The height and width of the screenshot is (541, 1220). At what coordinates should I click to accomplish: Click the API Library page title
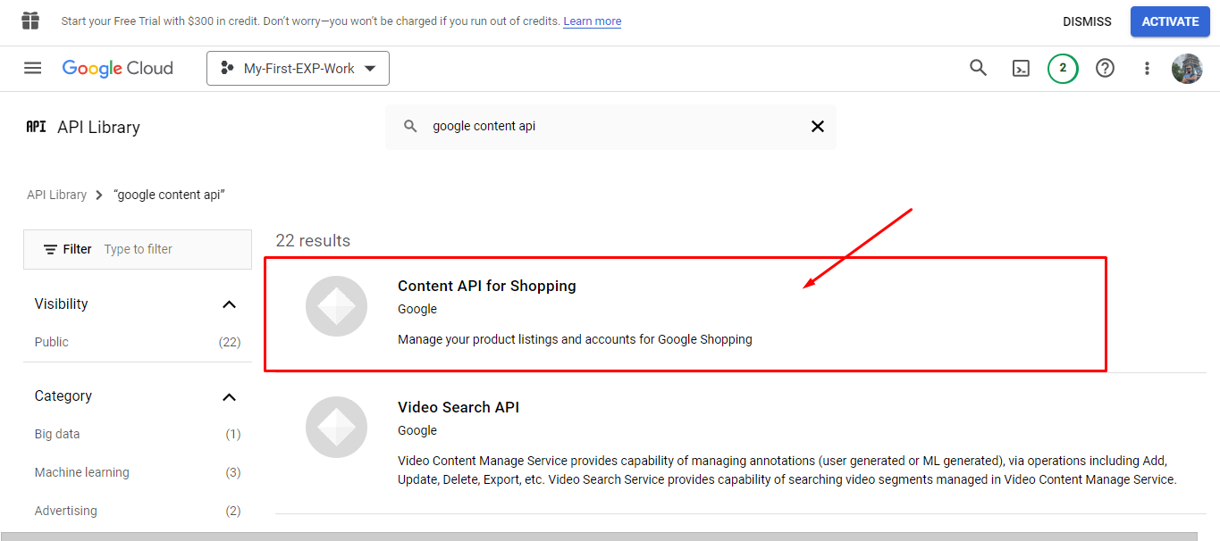coord(98,127)
